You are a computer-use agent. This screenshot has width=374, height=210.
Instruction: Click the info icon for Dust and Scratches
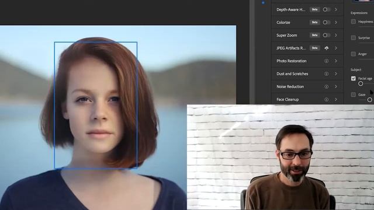(326, 74)
